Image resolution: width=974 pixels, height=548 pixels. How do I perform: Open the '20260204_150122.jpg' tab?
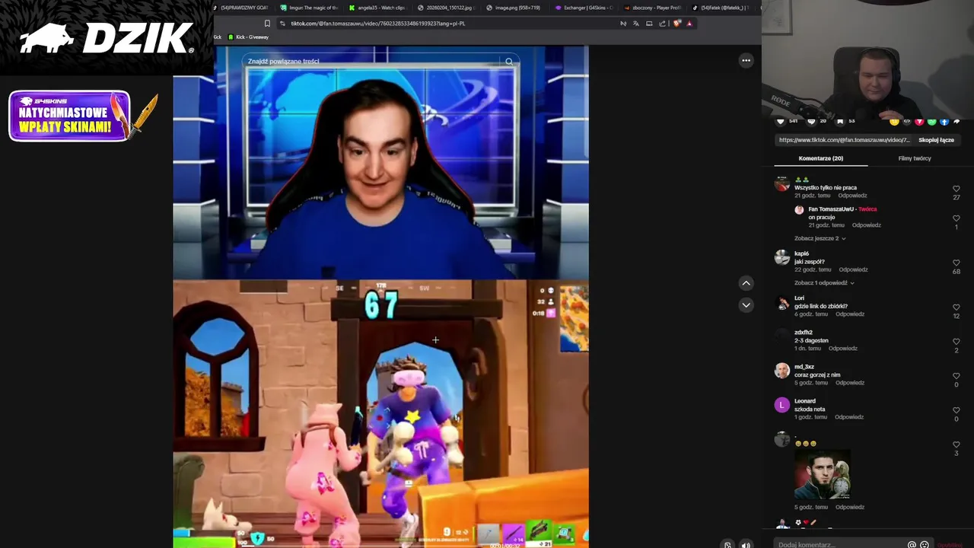[446, 8]
